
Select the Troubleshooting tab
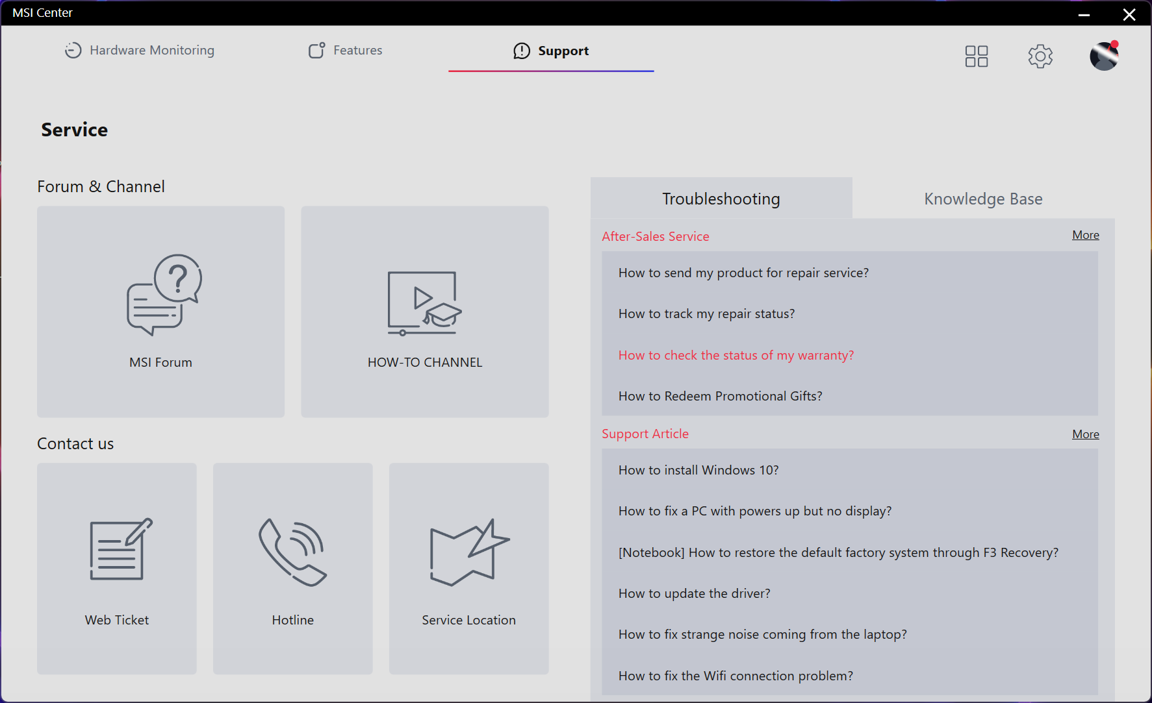(x=721, y=198)
